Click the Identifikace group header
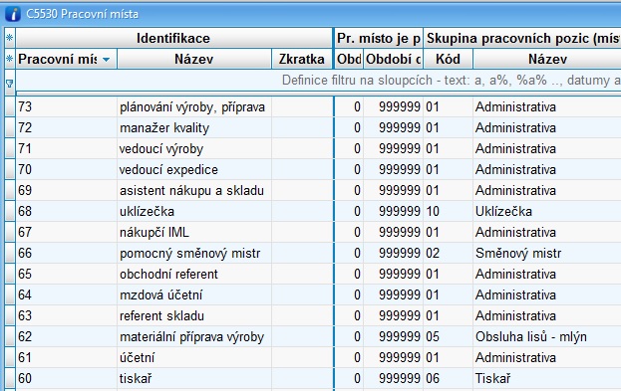This screenshot has width=621, height=391. click(173, 38)
